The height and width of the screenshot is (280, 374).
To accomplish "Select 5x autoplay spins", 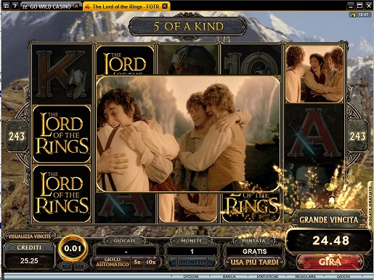I will pos(137,263).
